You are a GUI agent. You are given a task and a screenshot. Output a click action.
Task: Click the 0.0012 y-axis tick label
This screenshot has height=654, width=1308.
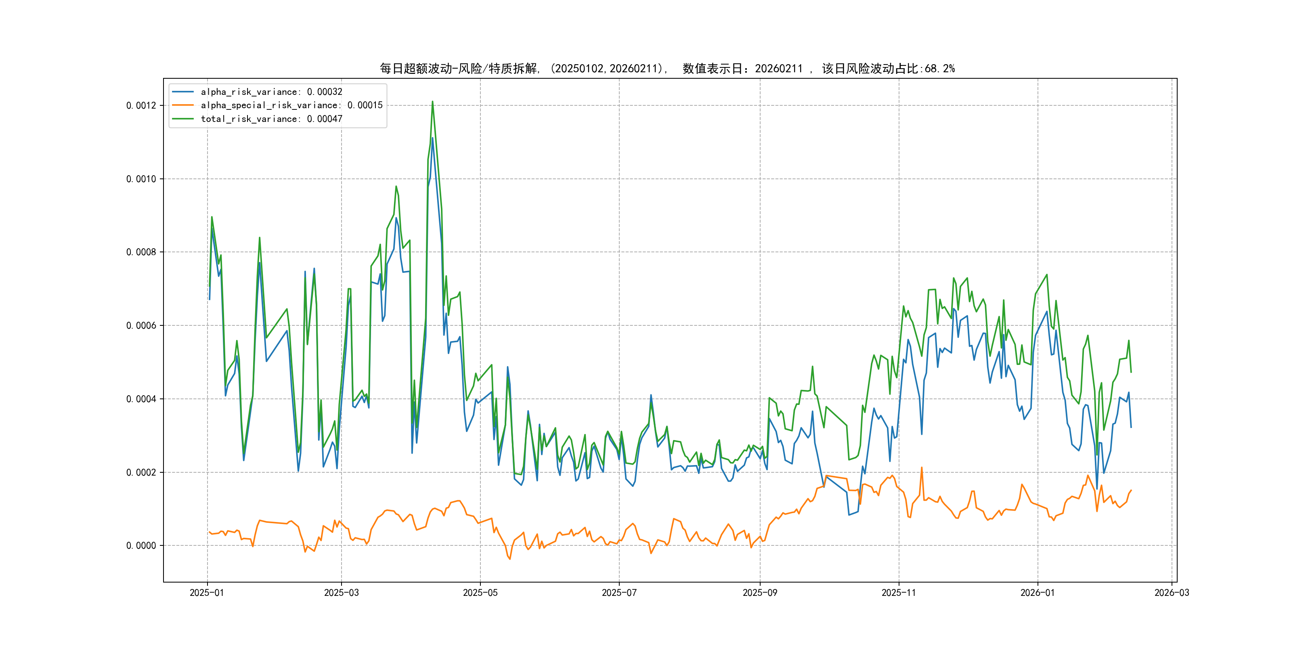pos(141,106)
